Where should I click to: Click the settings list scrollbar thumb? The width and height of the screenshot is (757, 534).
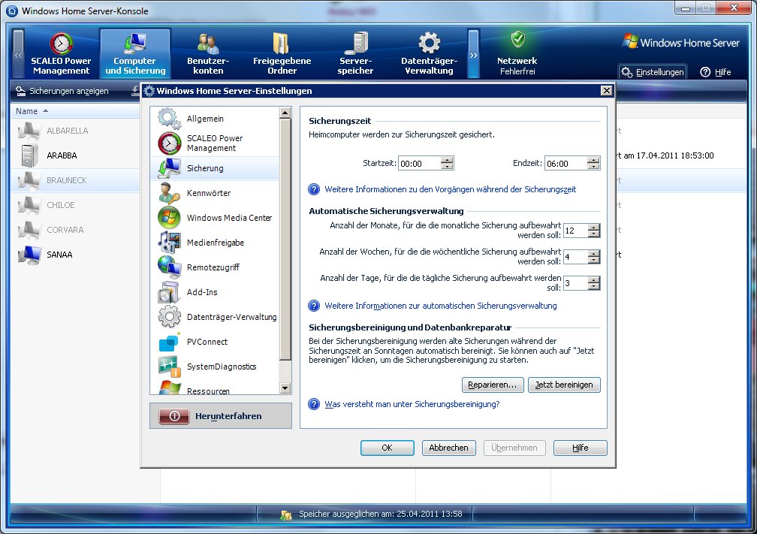coord(285,240)
